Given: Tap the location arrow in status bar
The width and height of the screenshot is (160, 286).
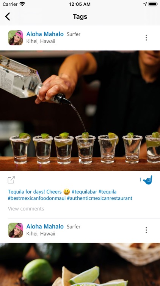Looking at the screenshot, I should [x=145, y=4].
